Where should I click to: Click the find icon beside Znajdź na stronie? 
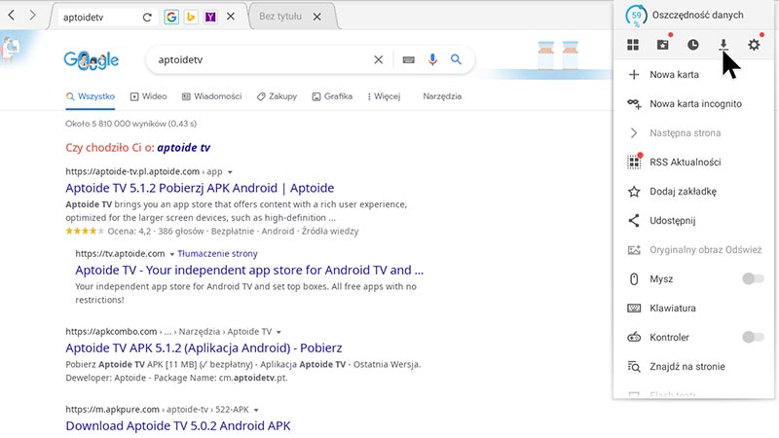(x=634, y=367)
